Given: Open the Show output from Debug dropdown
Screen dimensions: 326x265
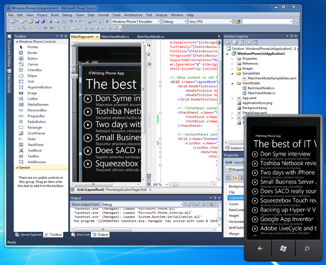Looking at the screenshot, I should click(182, 204).
